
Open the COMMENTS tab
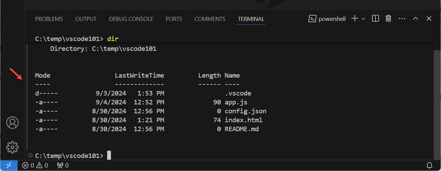[210, 19]
